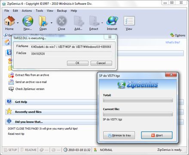Open the Home dropdown arrow
The width and height of the screenshot is (189, 155).
coord(18,23)
